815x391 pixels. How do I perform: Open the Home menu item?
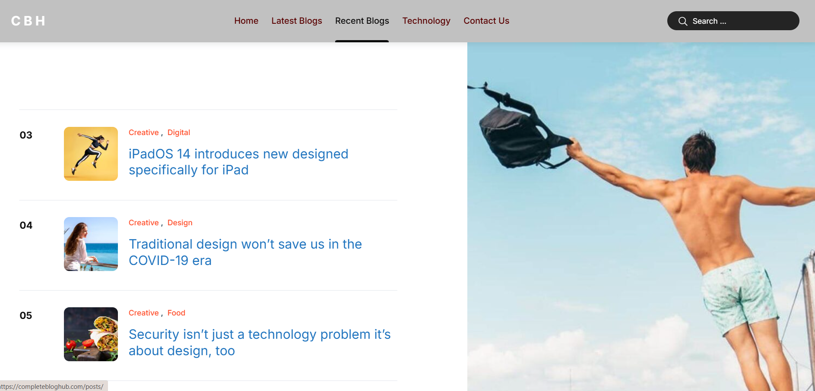[246, 21]
